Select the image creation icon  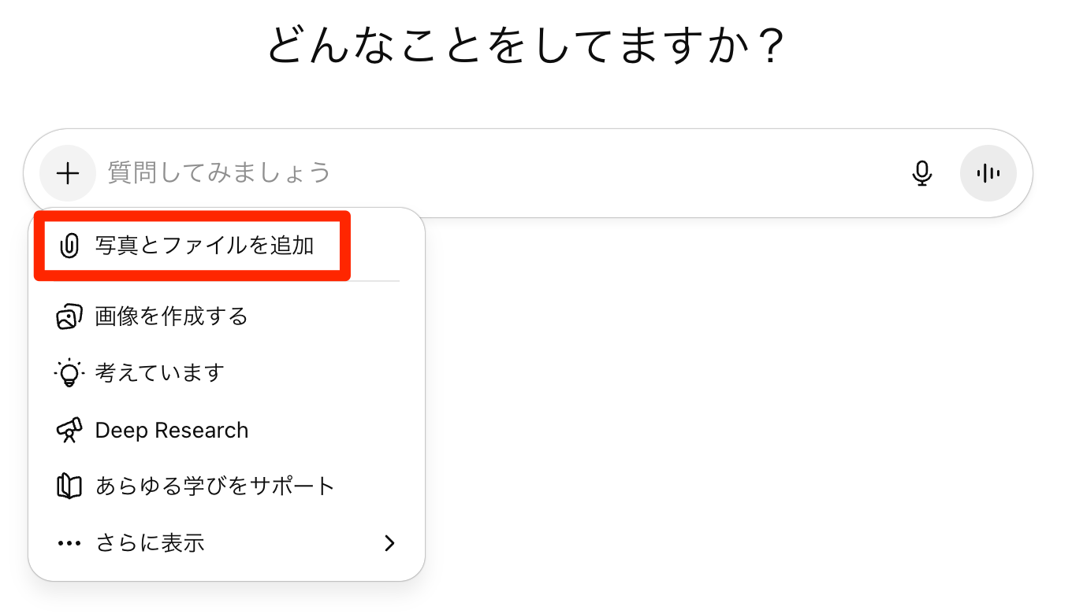70,316
